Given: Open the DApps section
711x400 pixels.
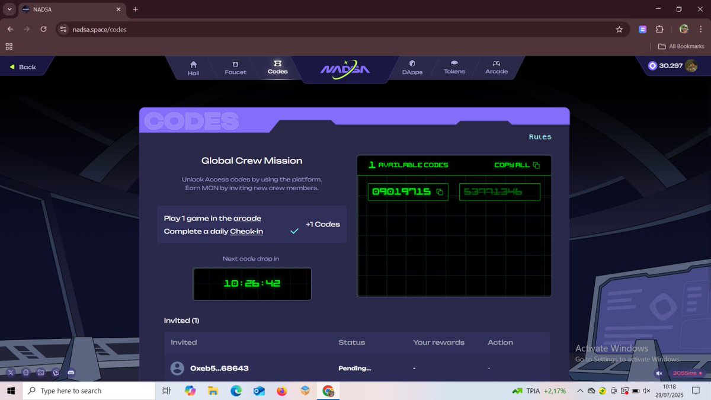Looking at the screenshot, I should (412, 68).
